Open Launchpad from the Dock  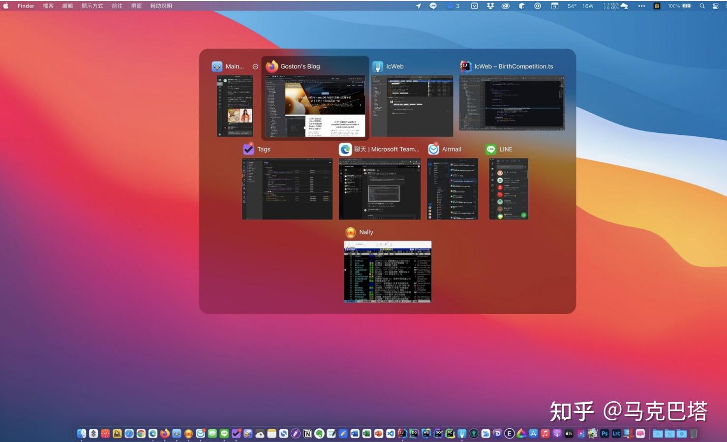click(93, 434)
